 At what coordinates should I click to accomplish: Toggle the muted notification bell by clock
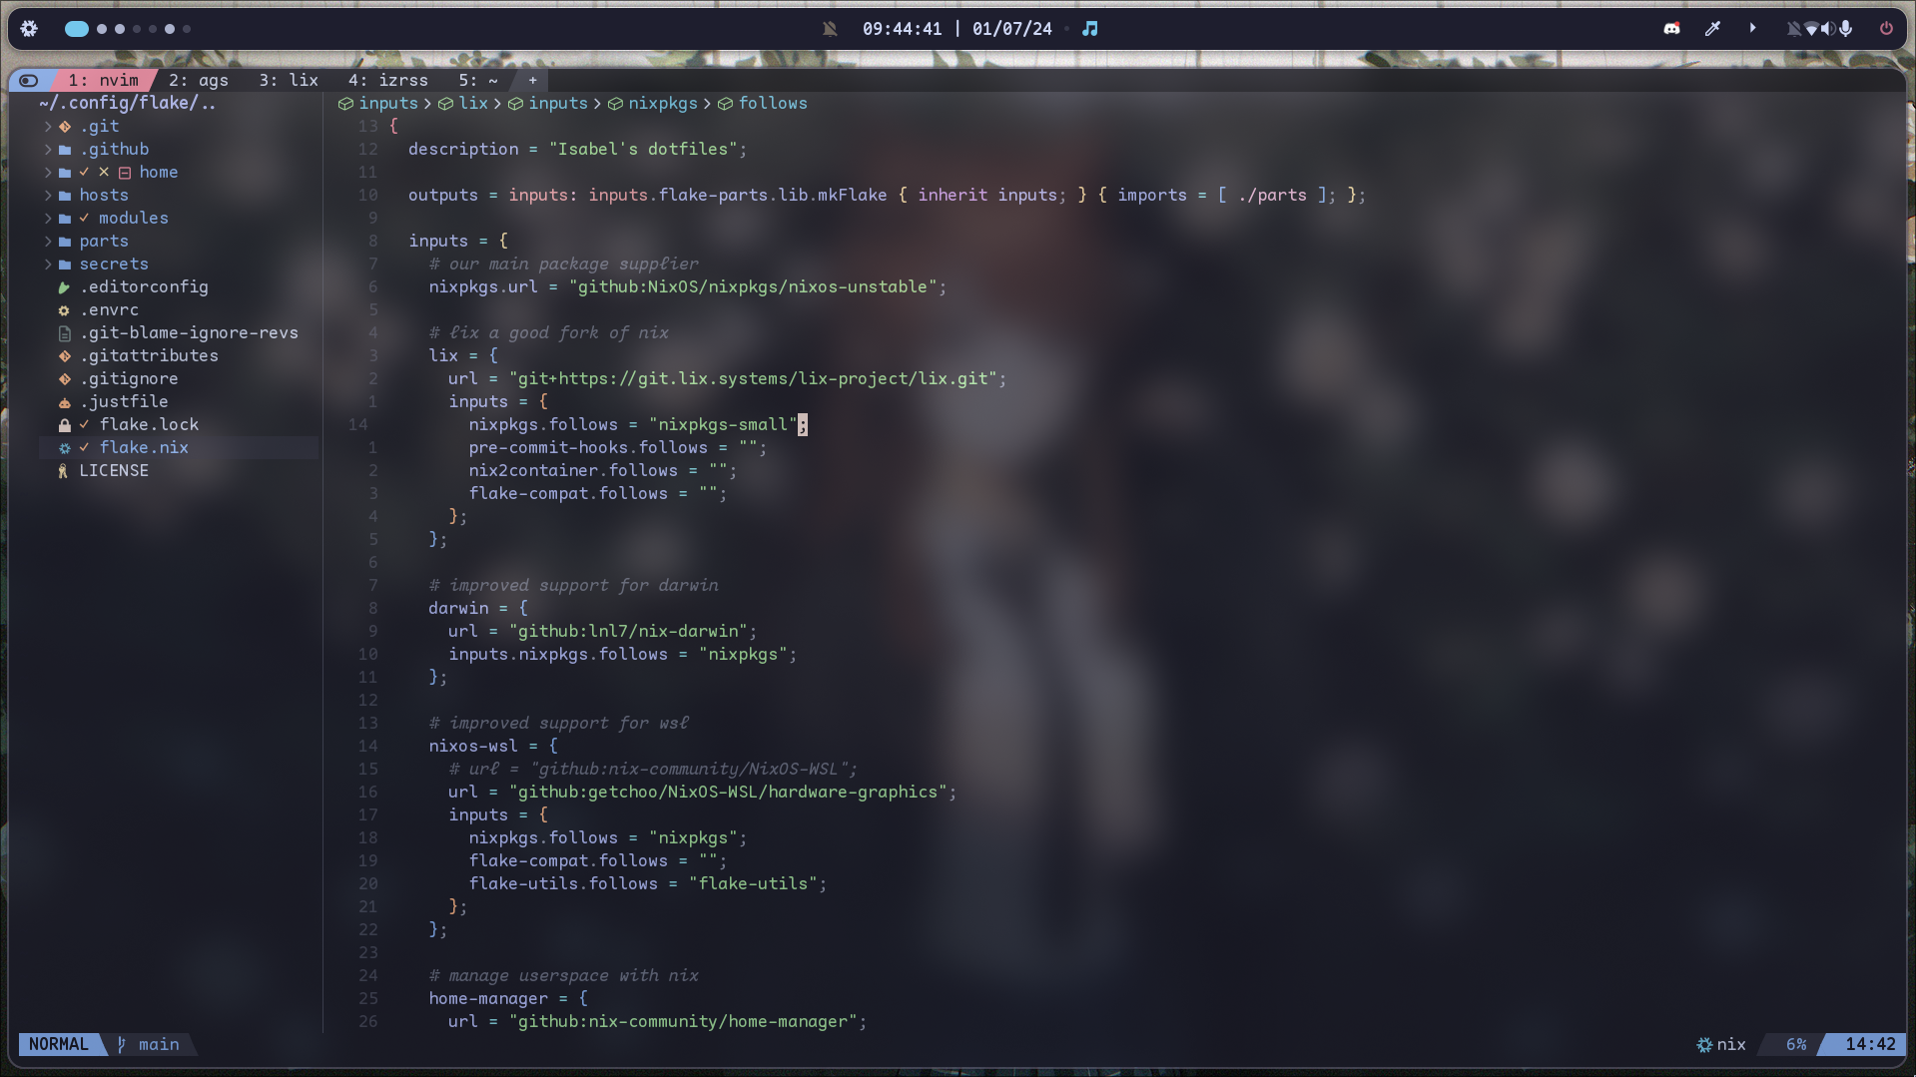(x=830, y=28)
